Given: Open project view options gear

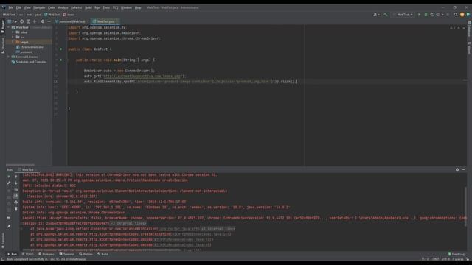Looking at the screenshot, I should (x=43, y=21).
